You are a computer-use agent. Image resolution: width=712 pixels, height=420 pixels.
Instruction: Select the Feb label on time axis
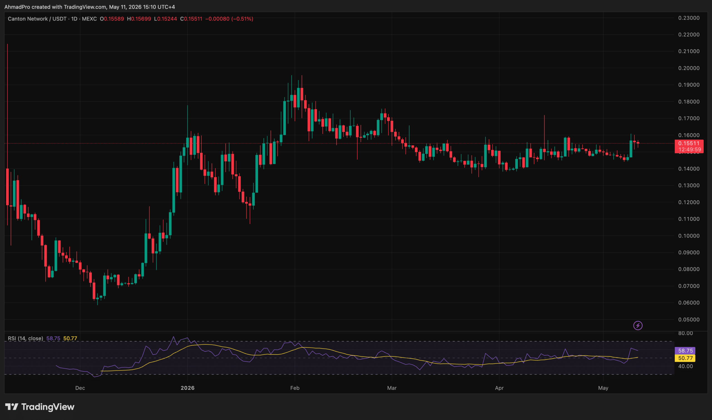coord(295,388)
